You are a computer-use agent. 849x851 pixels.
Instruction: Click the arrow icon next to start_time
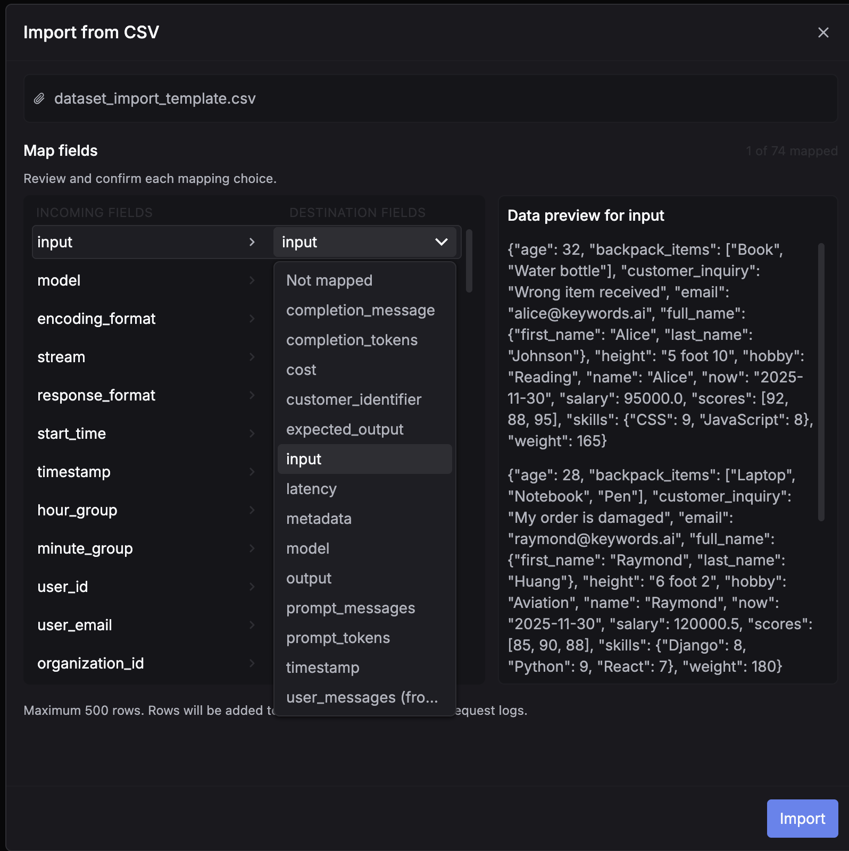pos(252,433)
